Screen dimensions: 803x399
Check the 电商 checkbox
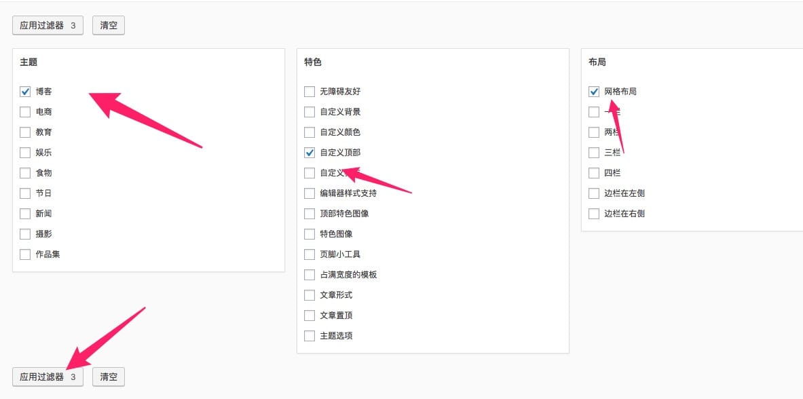(25, 112)
